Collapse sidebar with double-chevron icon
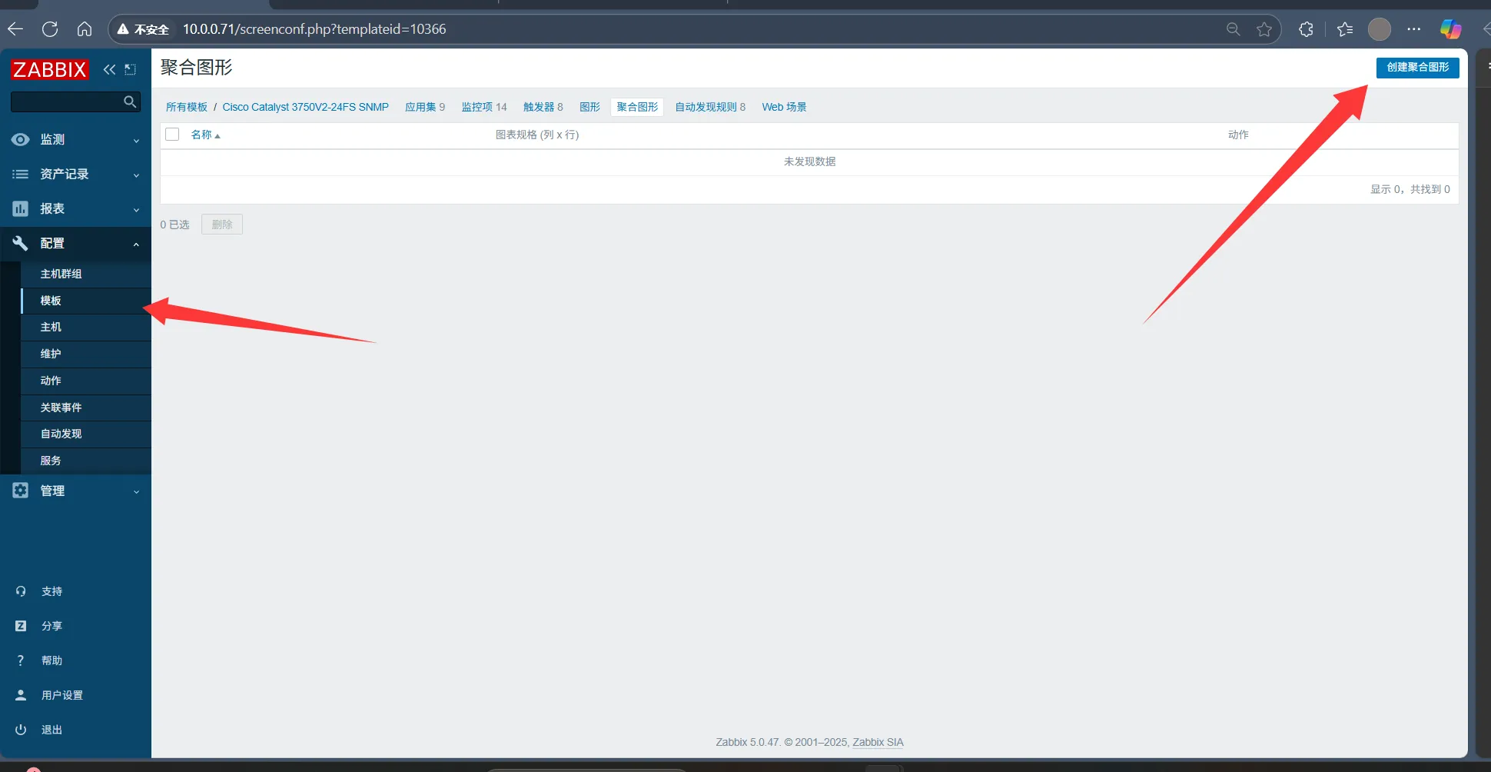The image size is (1491, 772). [109, 69]
